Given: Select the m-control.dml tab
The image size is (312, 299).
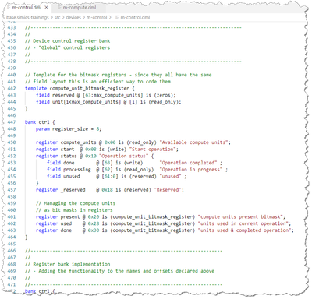Looking at the screenshot, I should click(27, 8).
